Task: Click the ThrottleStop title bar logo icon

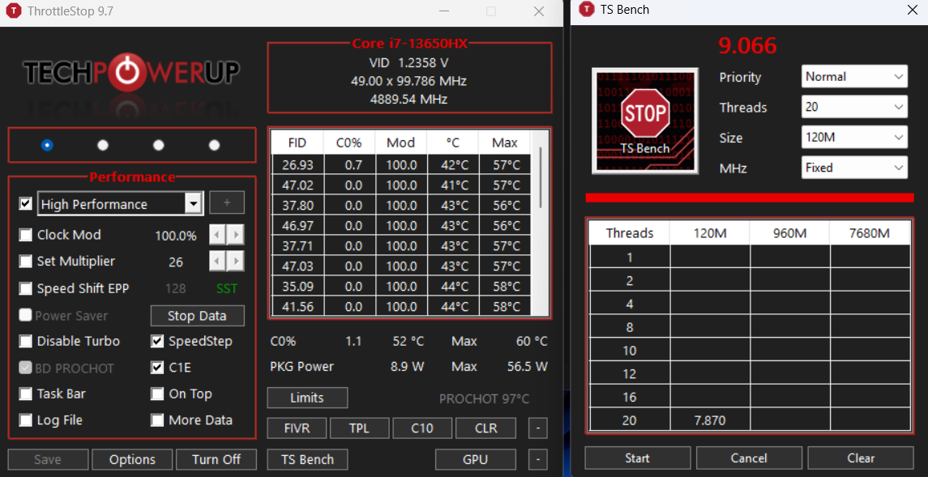Action: [x=15, y=11]
